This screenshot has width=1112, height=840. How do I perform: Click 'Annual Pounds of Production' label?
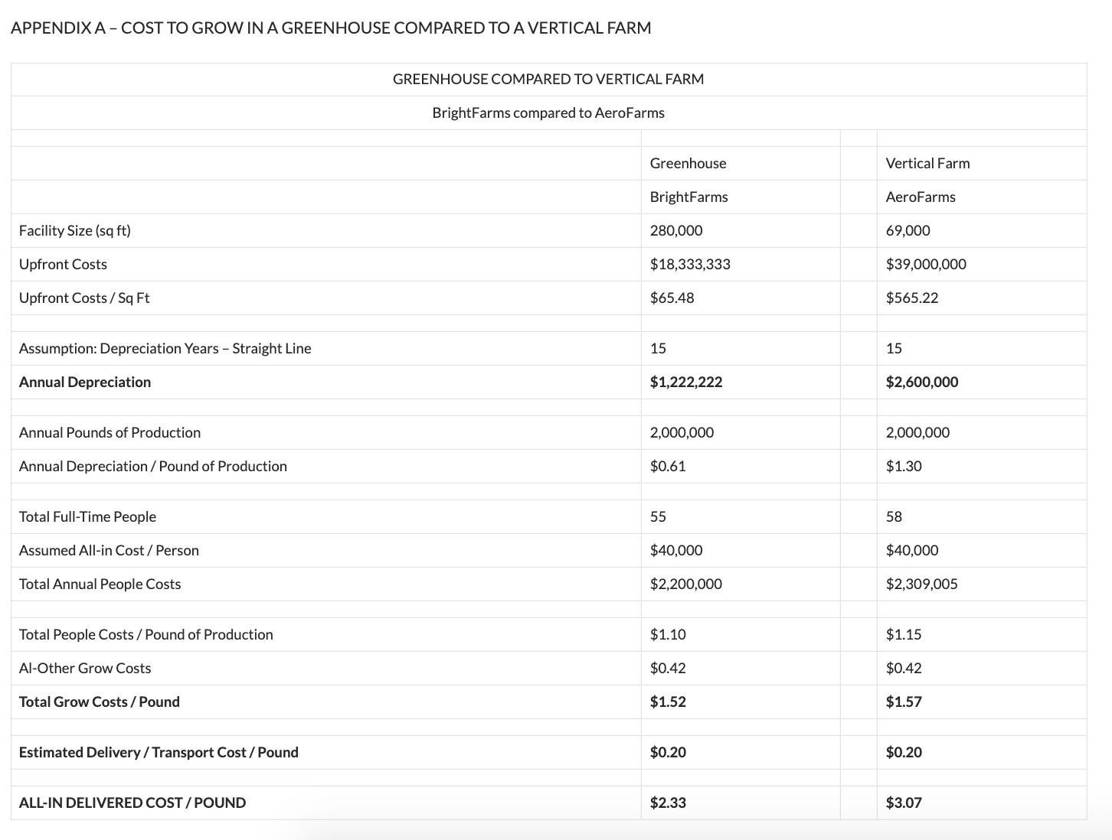110,432
